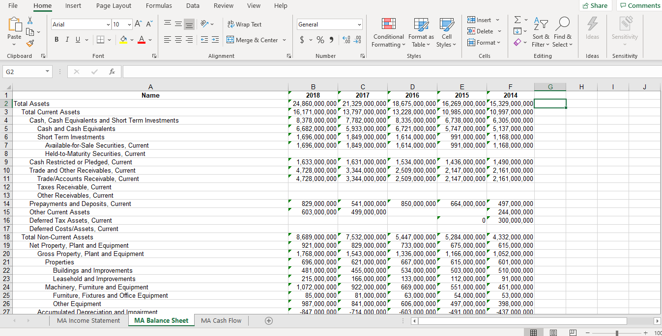This screenshot has height=336, width=662.
Task: Click Merge & Center button
Action: coord(253,40)
